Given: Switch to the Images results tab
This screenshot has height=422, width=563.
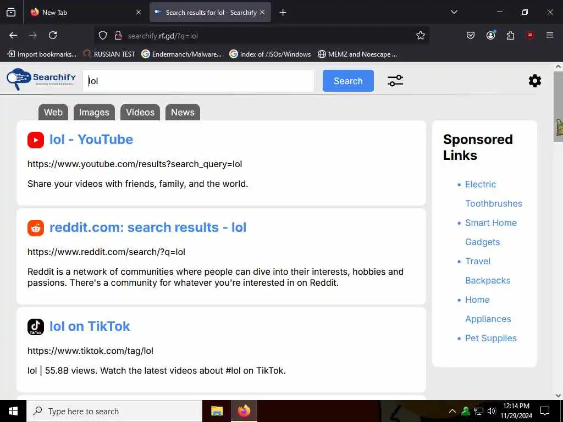Looking at the screenshot, I should coord(94,112).
